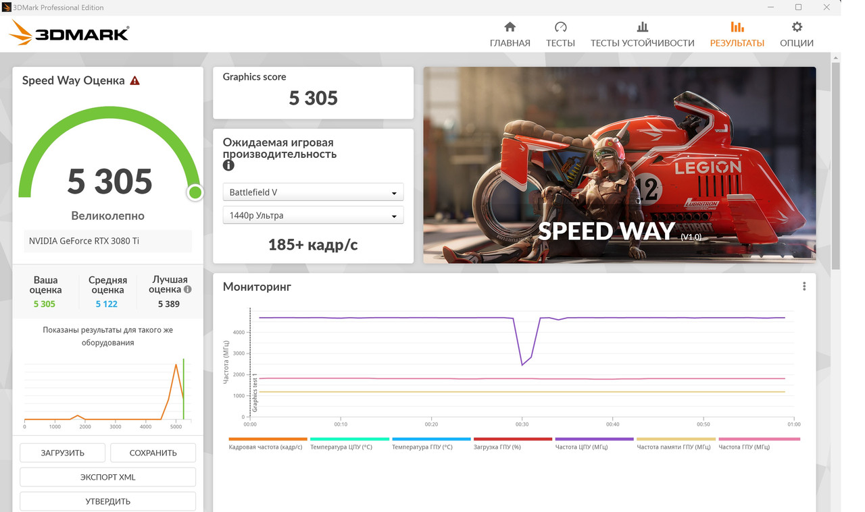Click the ЗАГРУЗИТЬ button

pyautogui.click(x=62, y=453)
